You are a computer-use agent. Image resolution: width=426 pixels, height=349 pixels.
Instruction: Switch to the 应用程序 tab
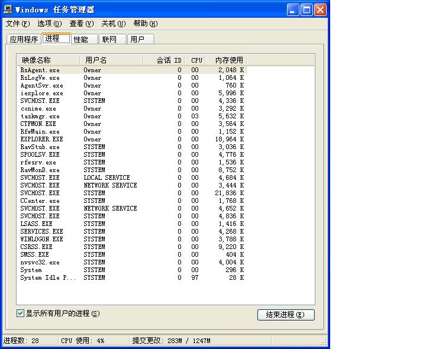[x=24, y=40]
